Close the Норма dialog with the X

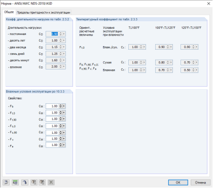click(x=208, y=4)
